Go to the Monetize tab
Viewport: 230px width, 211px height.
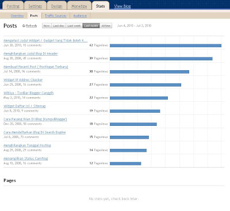pos(79,6)
